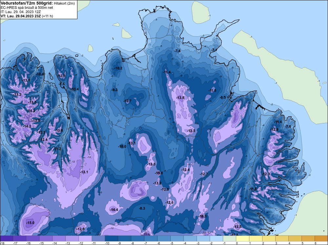Click the lilac legend swatch between -13 and -12
The image size is (328, 245).
[x=72, y=238]
